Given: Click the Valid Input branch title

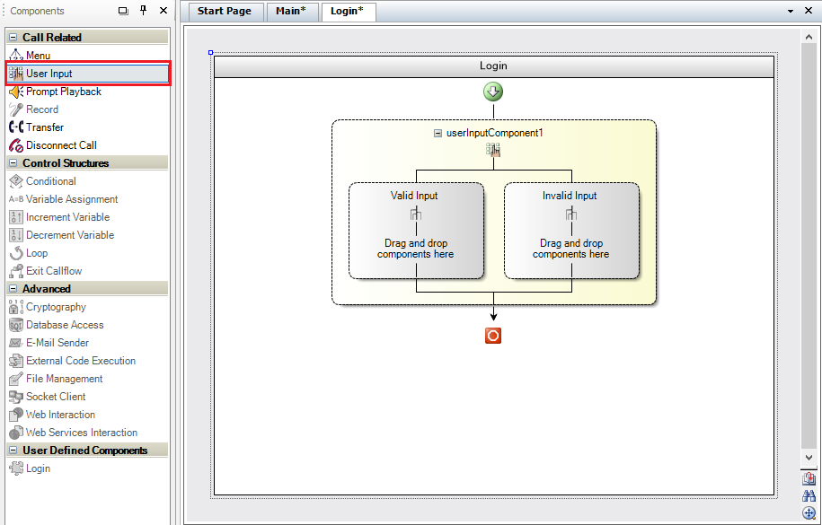Looking at the screenshot, I should tap(414, 196).
